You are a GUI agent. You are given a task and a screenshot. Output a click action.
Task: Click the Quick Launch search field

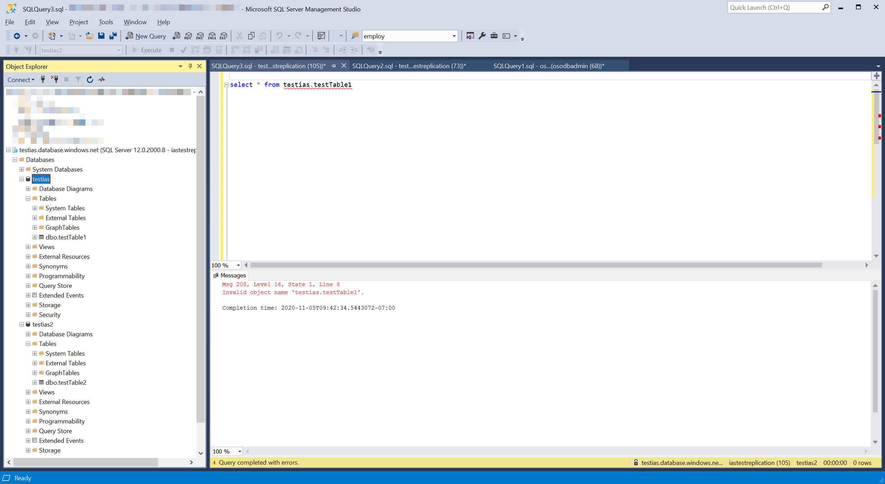[x=775, y=8]
